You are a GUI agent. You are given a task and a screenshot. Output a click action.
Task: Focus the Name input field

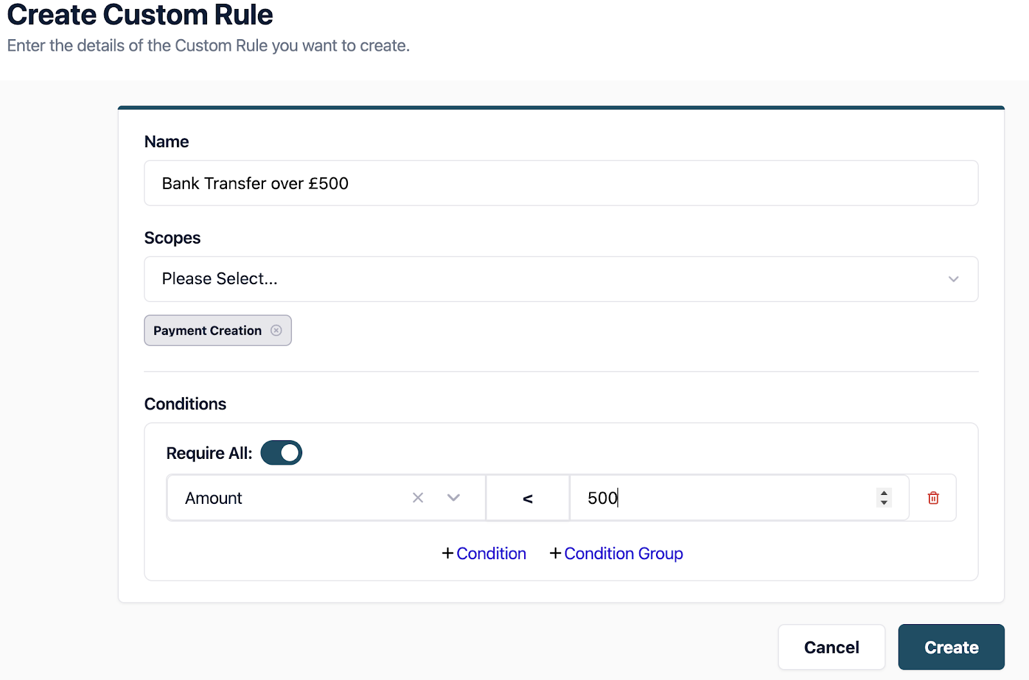click(561, 183)
